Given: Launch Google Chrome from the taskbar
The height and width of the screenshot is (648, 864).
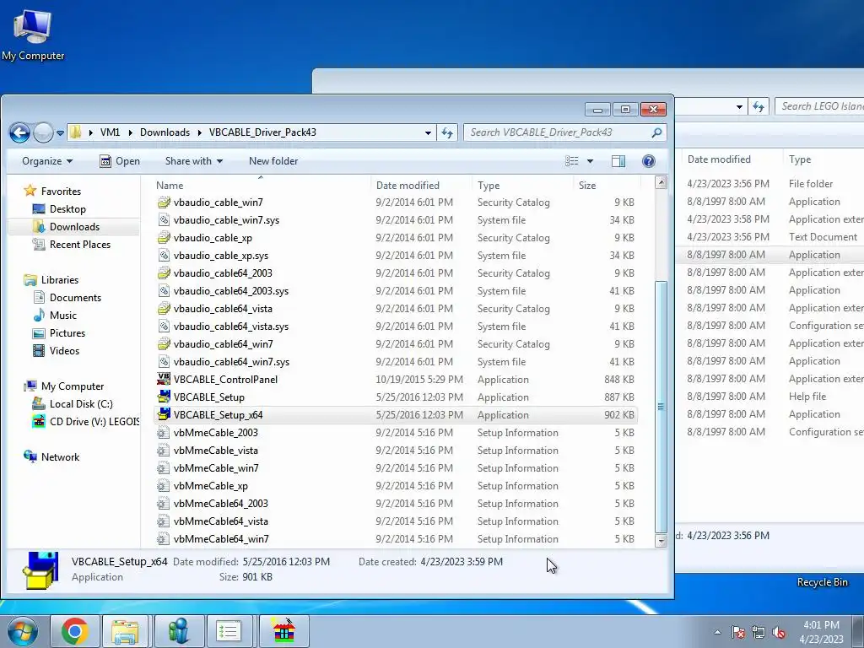Looking at the screenshot, I should tap(75, 631).
